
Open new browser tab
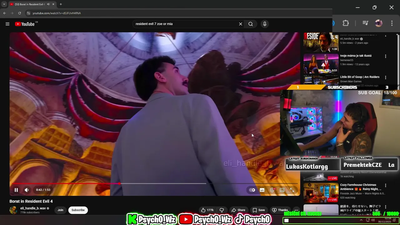point(61,4)
